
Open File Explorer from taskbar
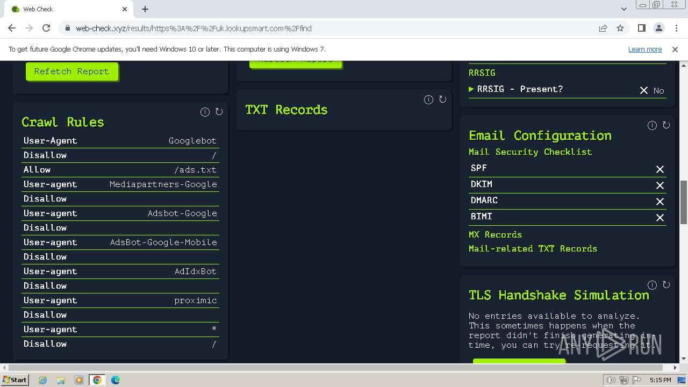[x=61, y=380]
